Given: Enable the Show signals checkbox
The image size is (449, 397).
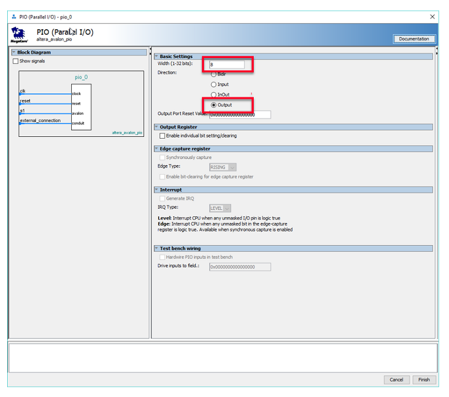Looking at the screenshot, I should point(16,61).
